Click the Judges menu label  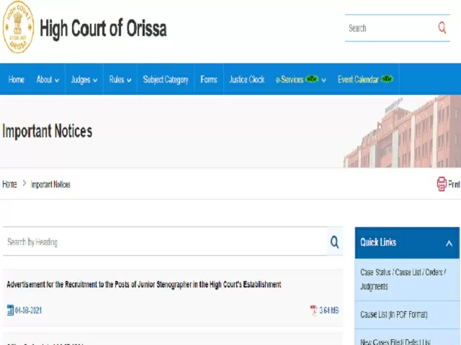pos(81,80)
